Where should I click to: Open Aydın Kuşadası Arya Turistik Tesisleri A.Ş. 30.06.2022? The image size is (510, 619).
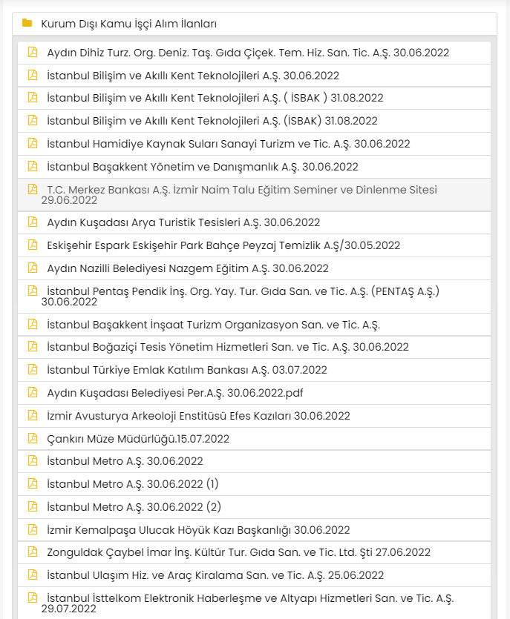(x=183, y=222)
